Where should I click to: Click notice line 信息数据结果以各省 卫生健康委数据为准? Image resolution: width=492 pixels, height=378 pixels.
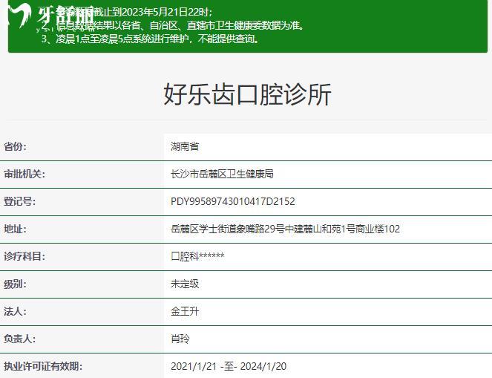173,25
